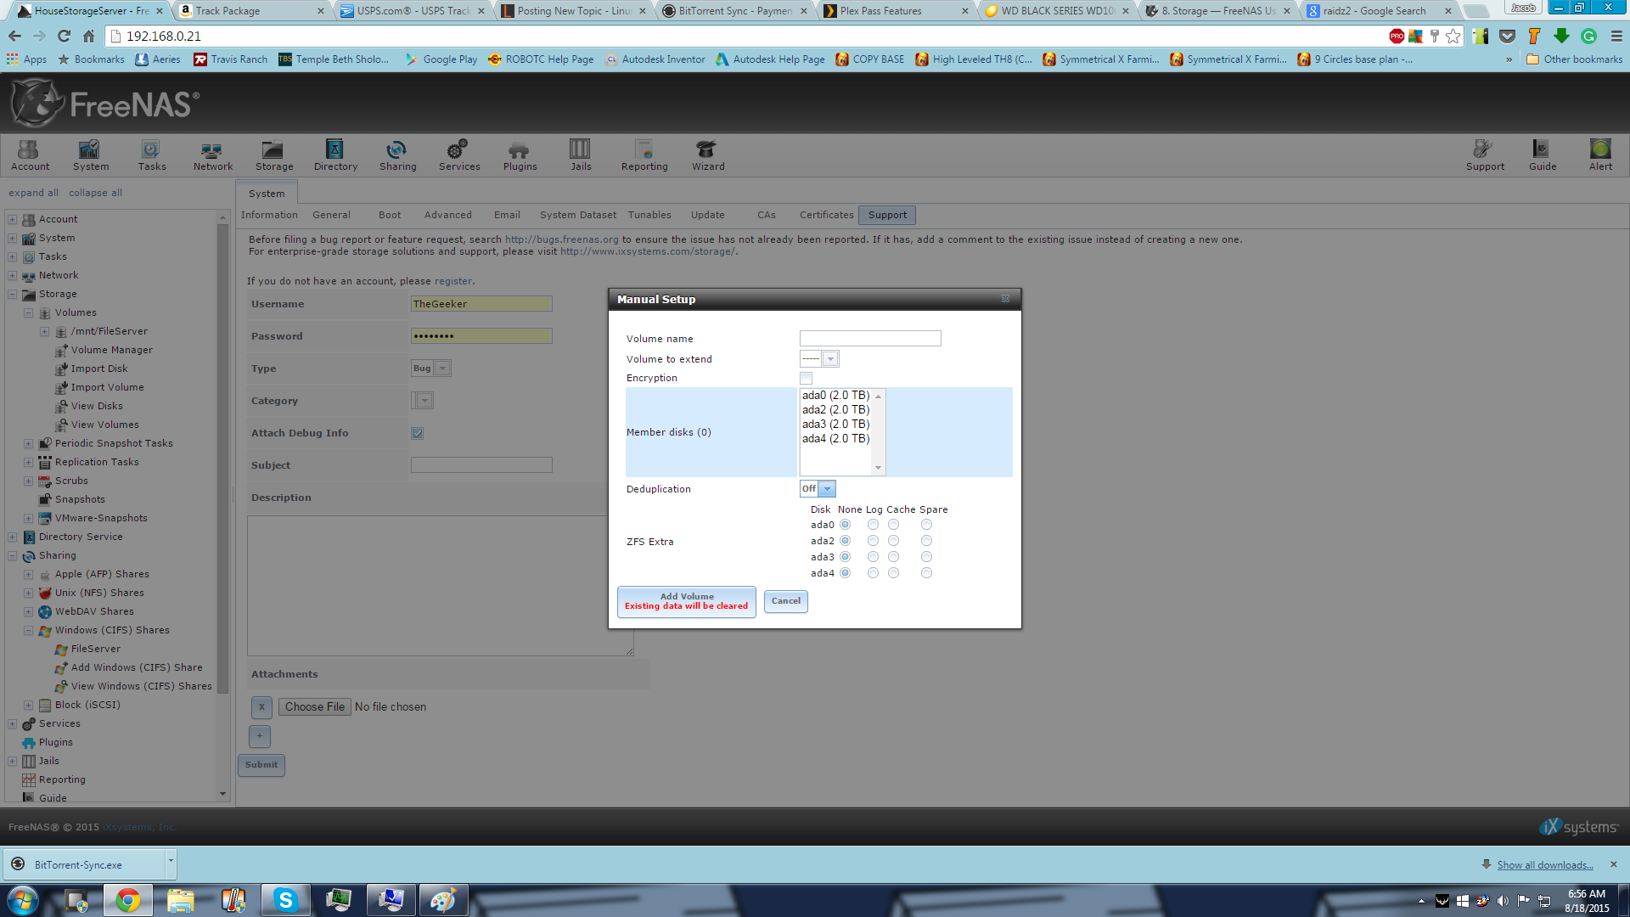1630x917 pixels.
Task: Open the Storage toolbar icon
Action: point(273,155)
